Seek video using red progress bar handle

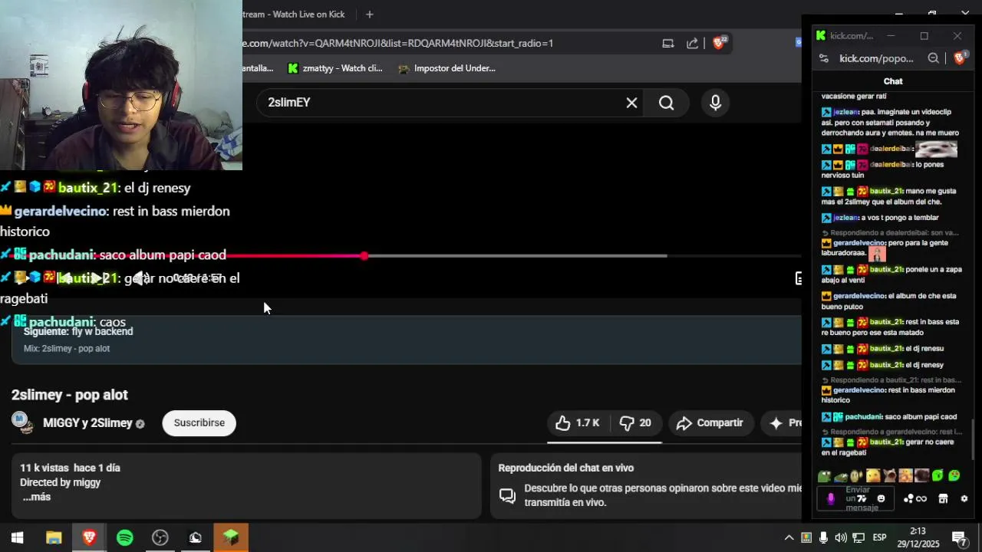coord(364,256)
